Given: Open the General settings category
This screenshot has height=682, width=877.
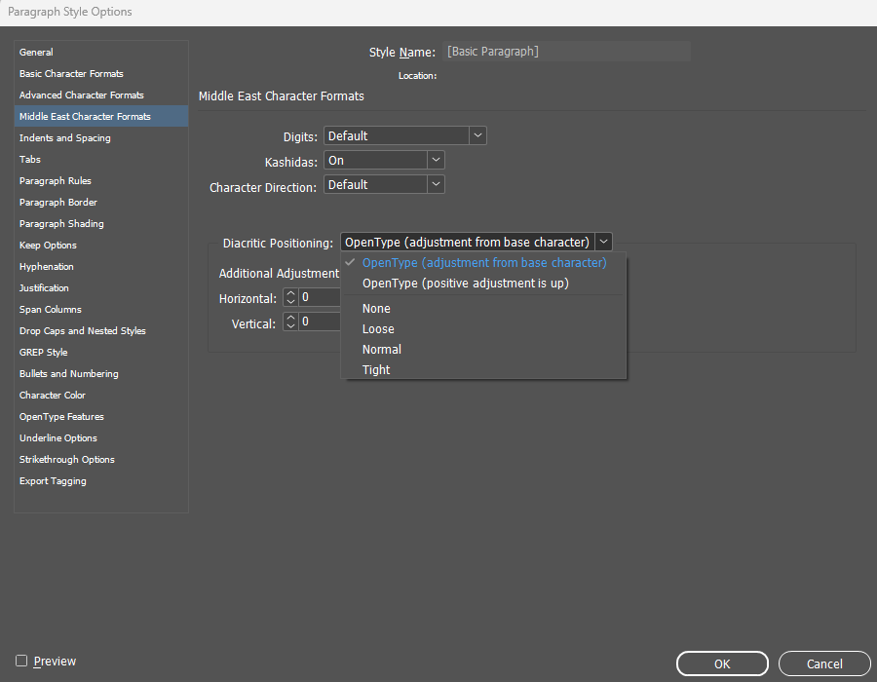Looking at the screenshot, I should pyautogui.click(x=37, y=53).
